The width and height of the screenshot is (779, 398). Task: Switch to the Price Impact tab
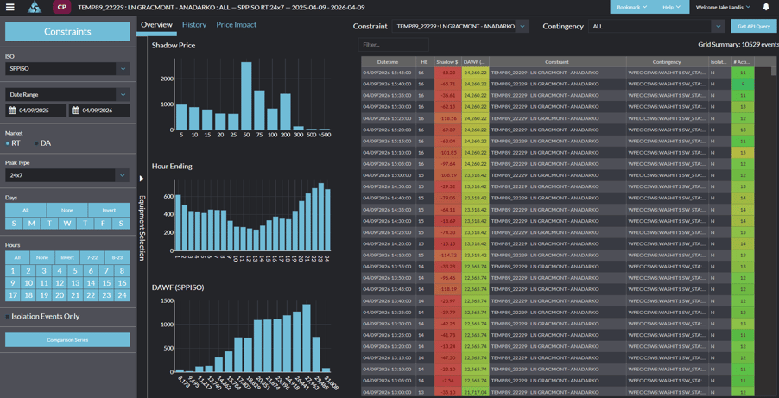click(236, 25)
